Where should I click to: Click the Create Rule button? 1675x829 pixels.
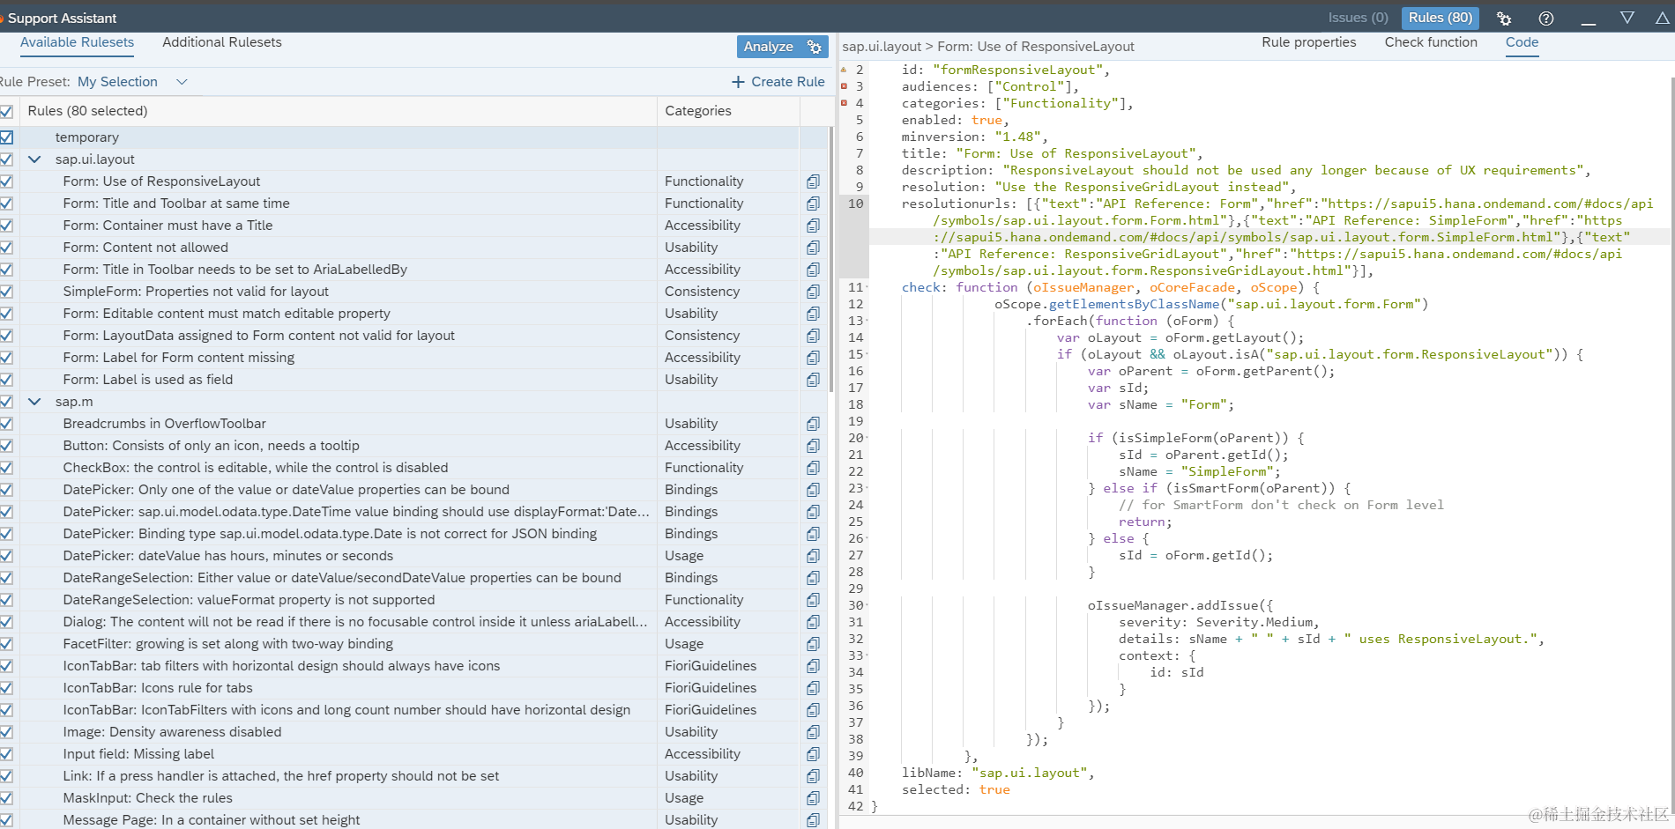pos(778,82)
